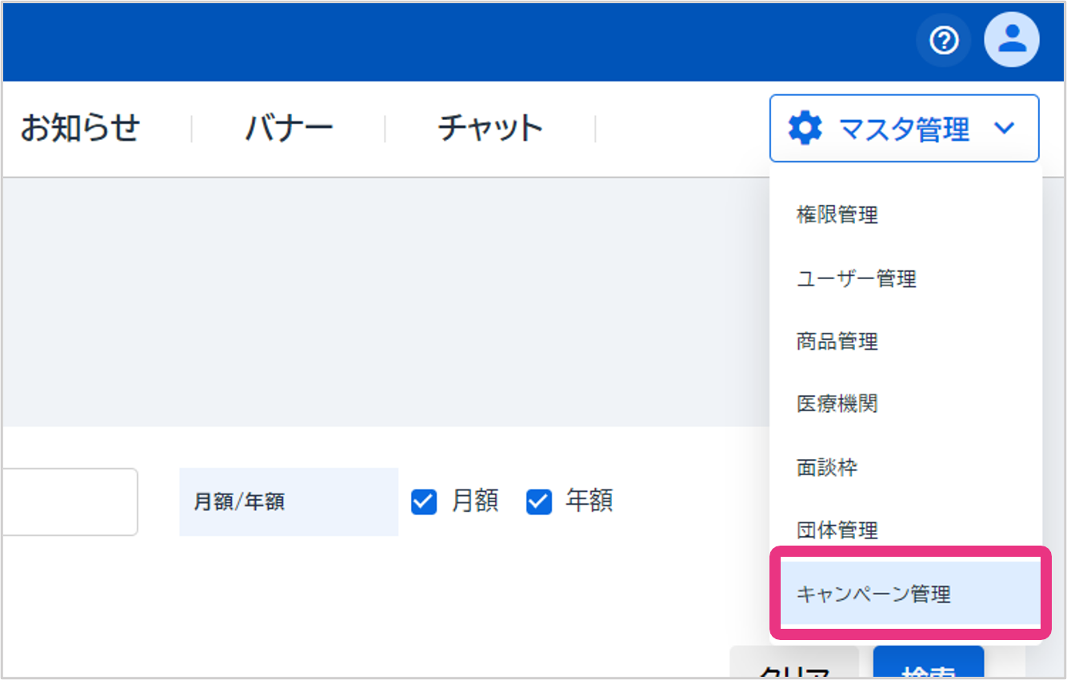The image size is (1067, 680).
Task: Collapse the マスタ管理 dropdown chevron
Action: click(1005, 128)
